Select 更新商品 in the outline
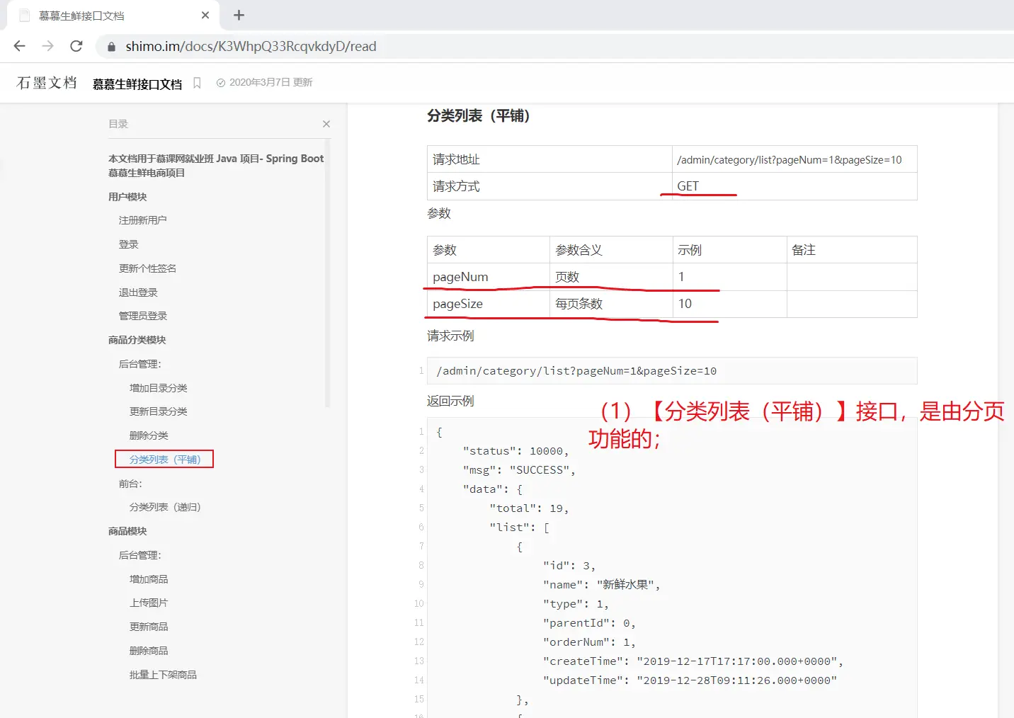Image resolution: width=1014 pixels, height=718 pixels. pos(149,627)
